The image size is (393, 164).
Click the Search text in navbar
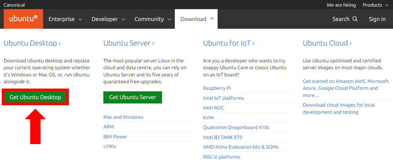coord(341,19)
